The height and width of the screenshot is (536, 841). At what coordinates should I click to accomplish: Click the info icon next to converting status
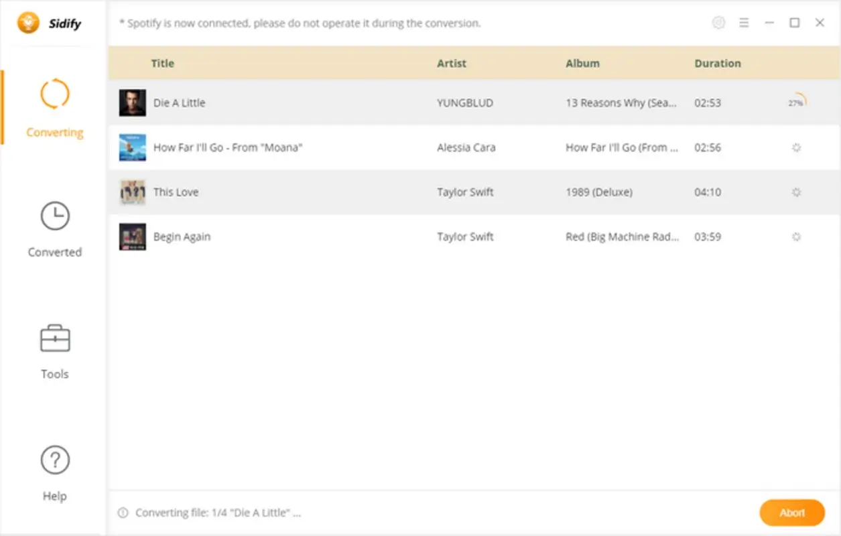tap(122, 512)
